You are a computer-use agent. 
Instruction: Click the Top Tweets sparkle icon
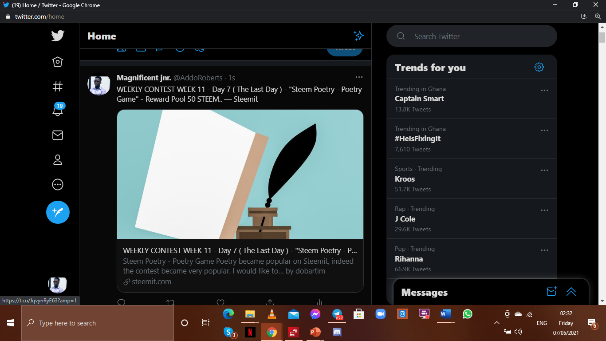tap(358, 36)
